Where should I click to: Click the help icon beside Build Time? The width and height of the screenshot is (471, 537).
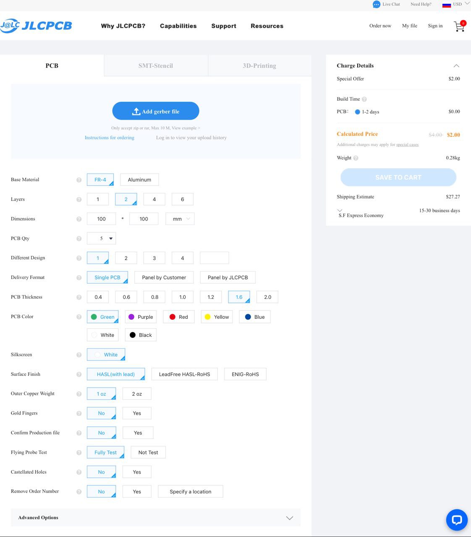(364, 99)
